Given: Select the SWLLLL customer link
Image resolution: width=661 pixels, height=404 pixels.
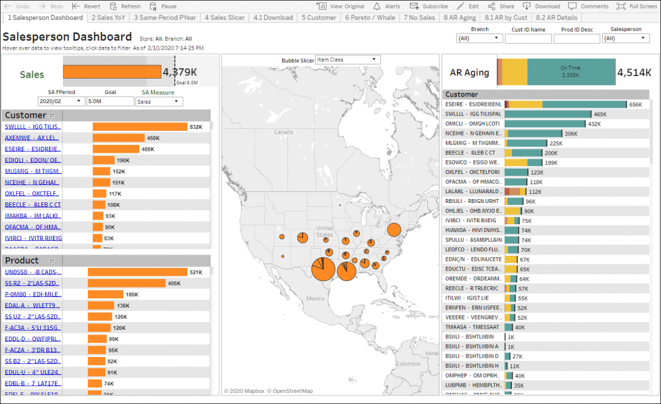Looking at the screenshot, I should [32, 126].
